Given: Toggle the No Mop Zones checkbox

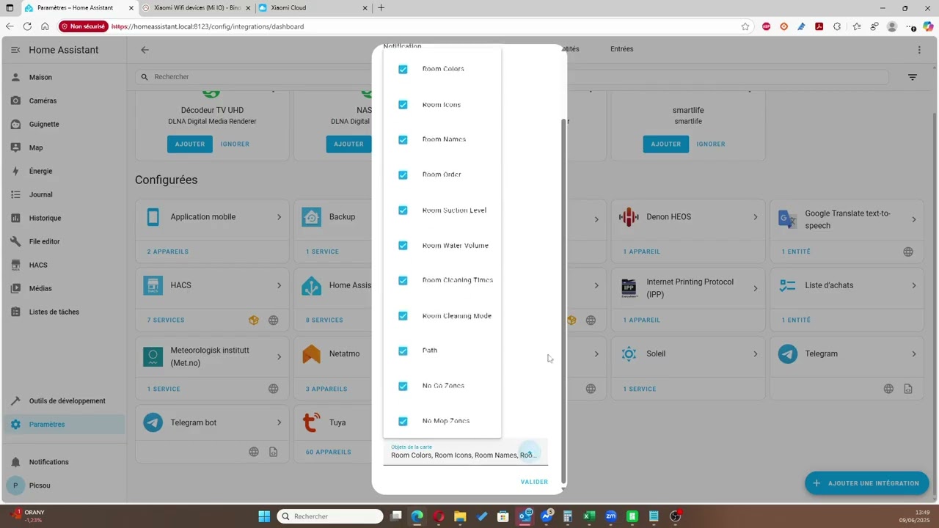Looking at the screenshot, I should pos(403,421).
